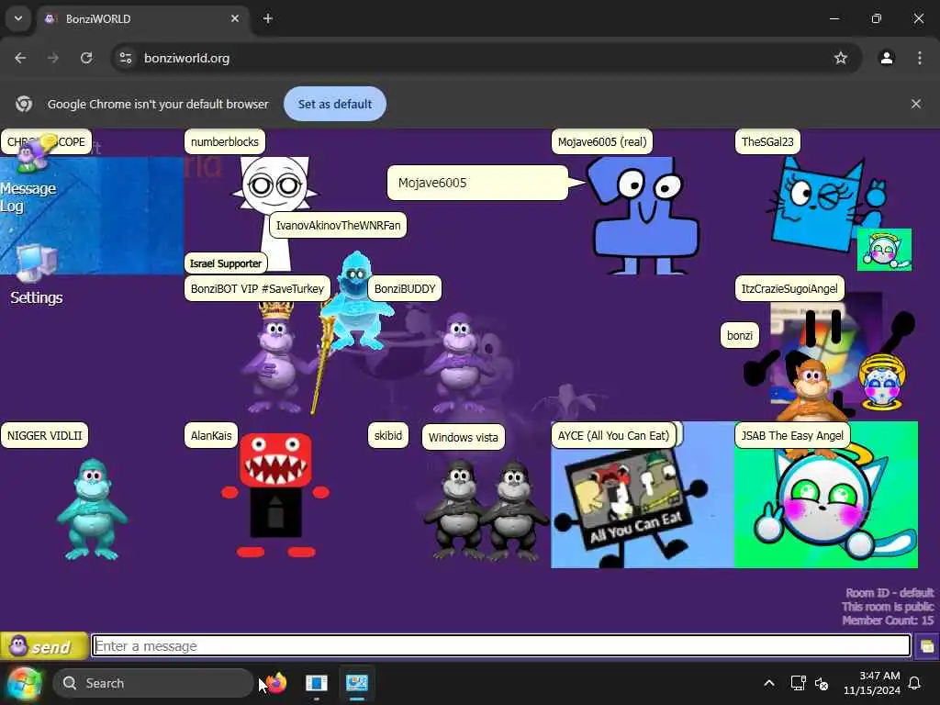Click the taskbar Search box
This screenshot has width=940, height=705.
click(153, 683)
